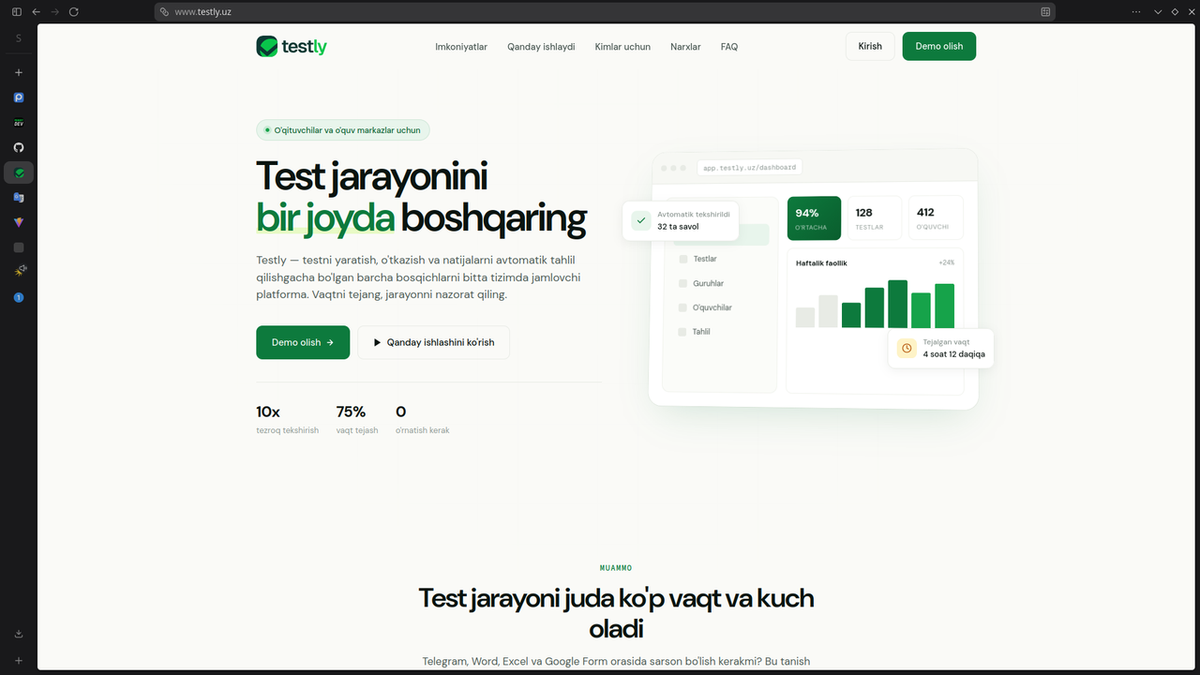Go forward with the right arrow
Image resolution: width=1200 pixels, height=675 pixels.
click(x=54, y=11)
